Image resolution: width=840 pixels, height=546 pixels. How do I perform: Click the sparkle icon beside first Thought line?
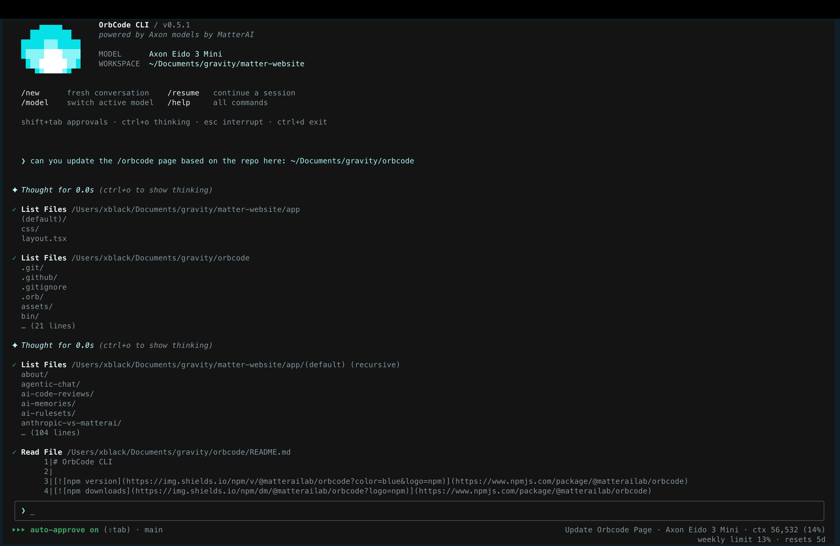[15, 190]
